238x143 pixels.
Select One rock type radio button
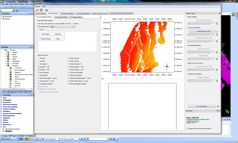(x=66, y=24)
